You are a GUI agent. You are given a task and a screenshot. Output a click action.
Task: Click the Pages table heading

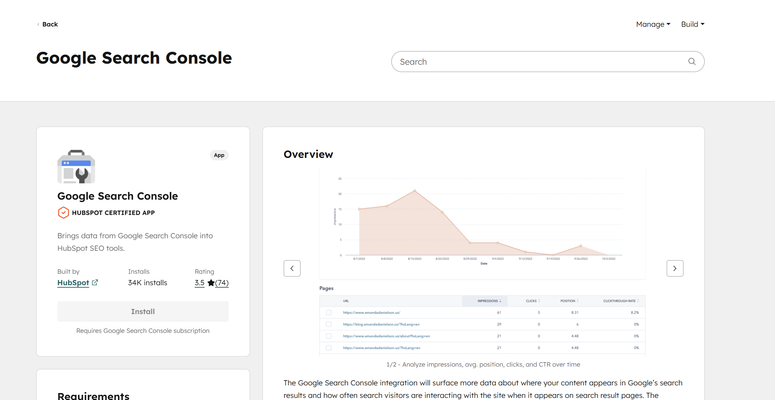(x=327, y=288)
